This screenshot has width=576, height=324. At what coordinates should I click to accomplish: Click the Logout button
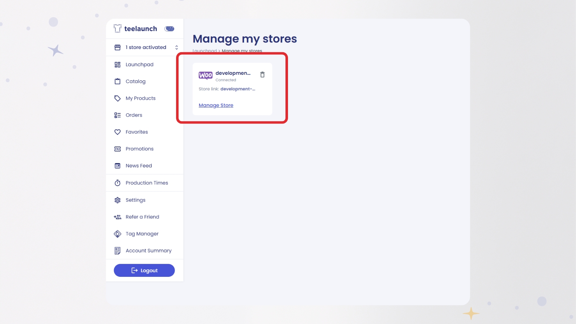point(144,270)
